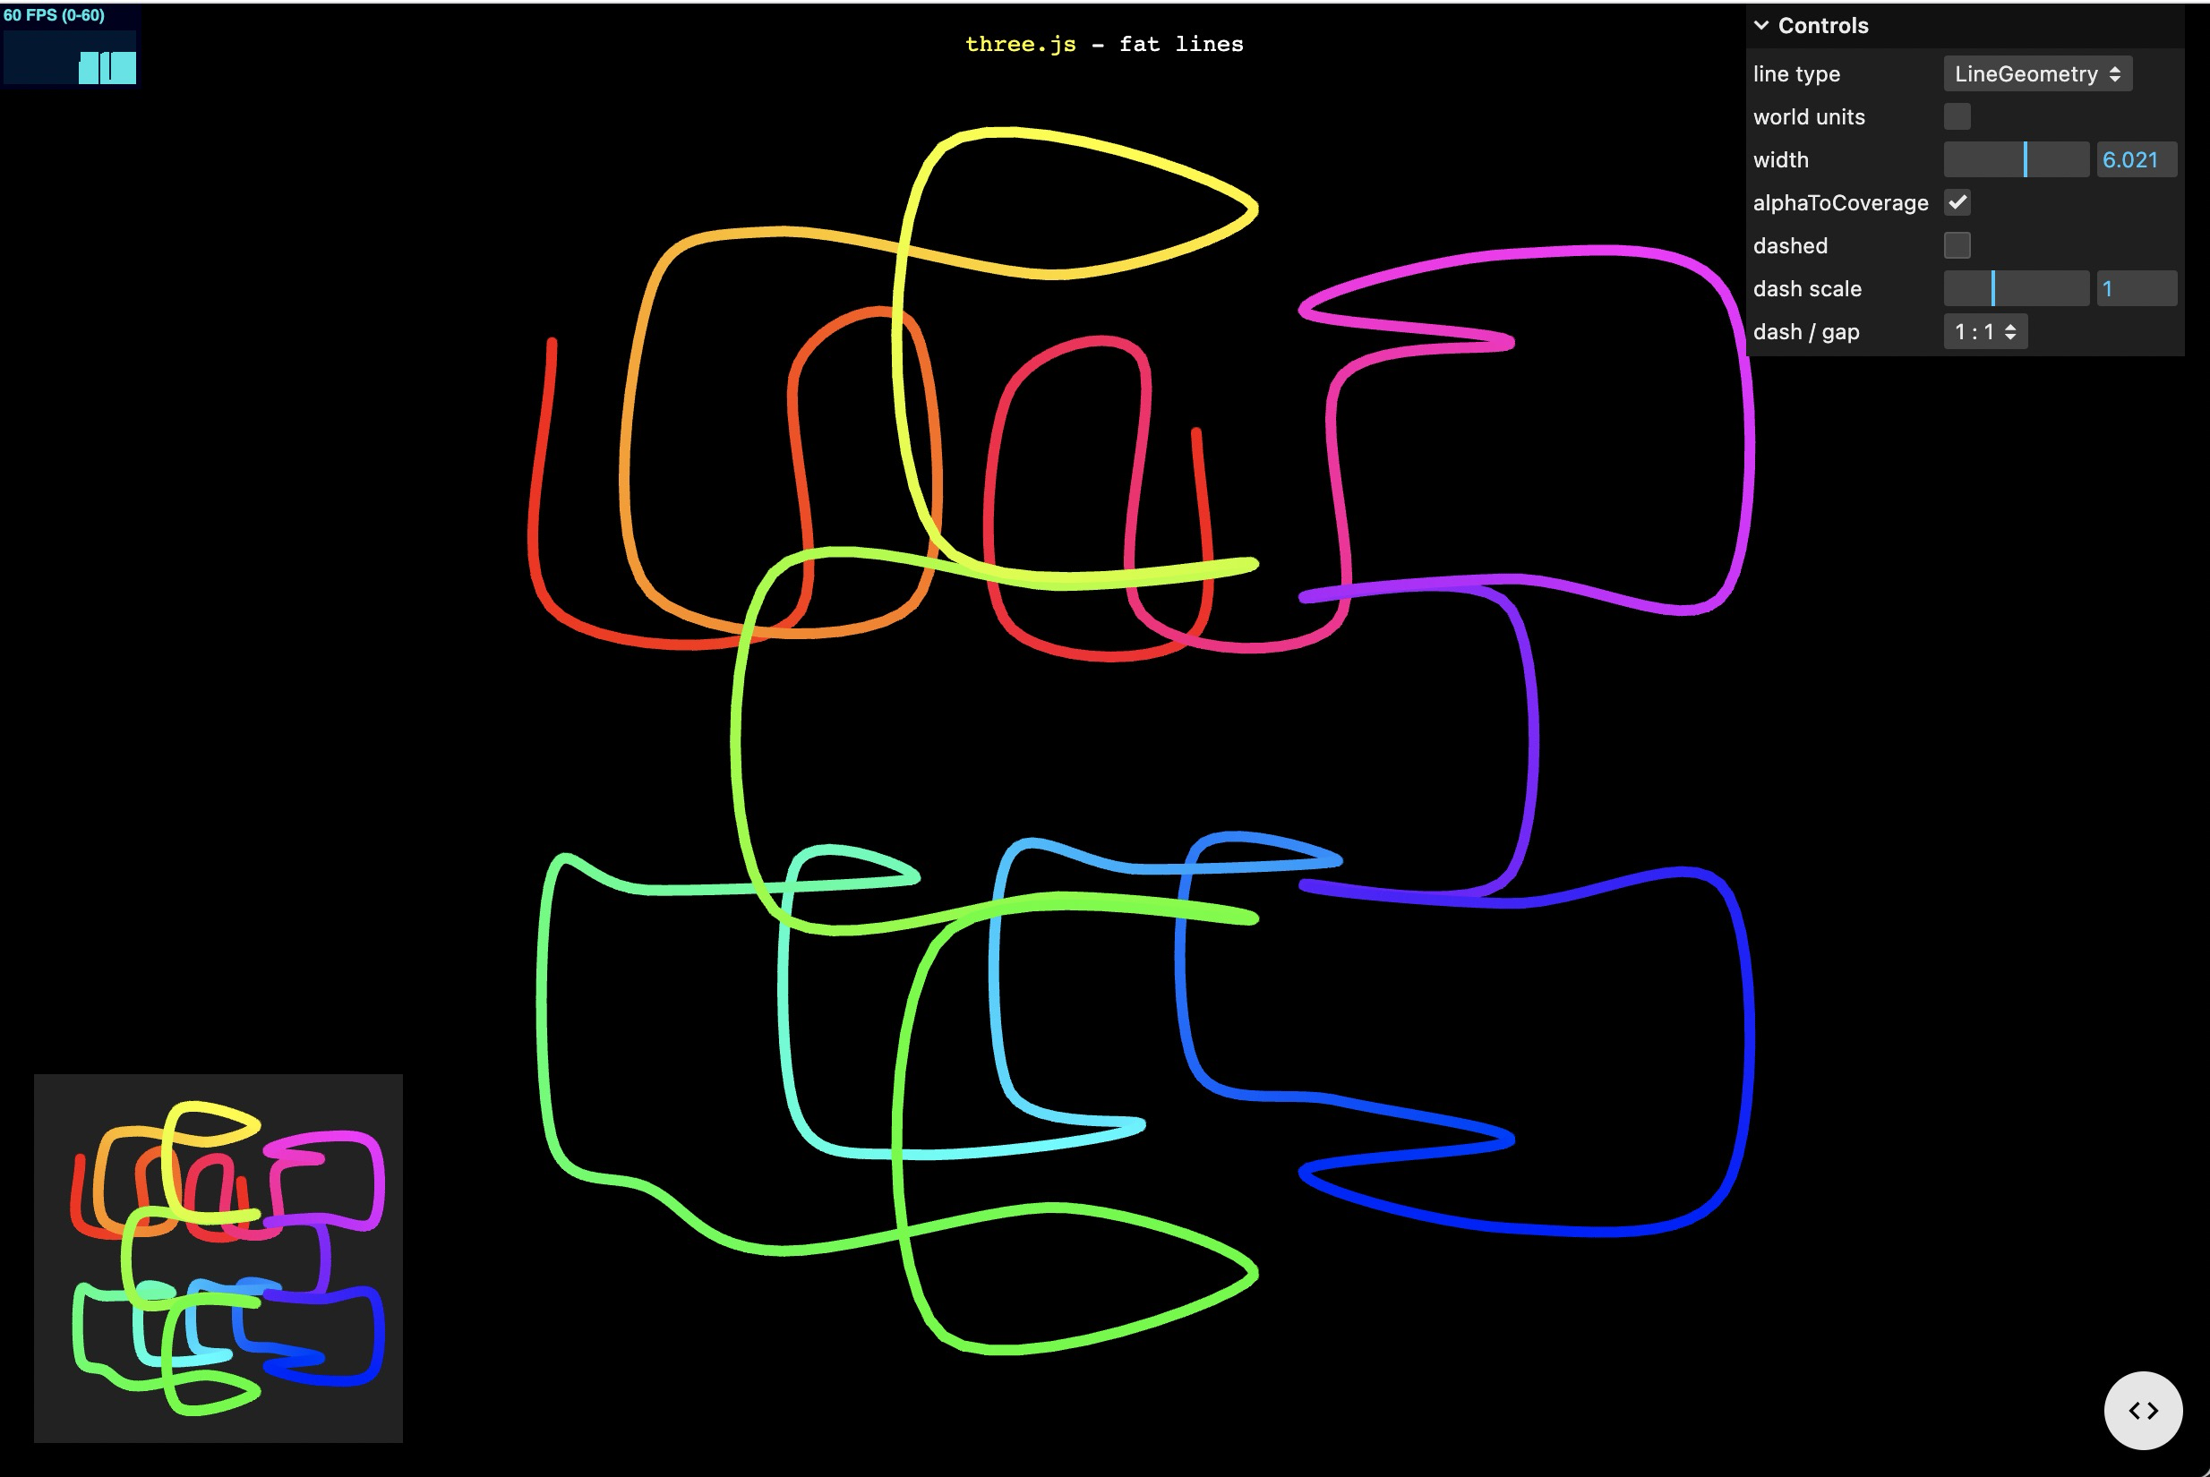Click the width slider track
The image size is (2210, 1477).
(2015, 160)
